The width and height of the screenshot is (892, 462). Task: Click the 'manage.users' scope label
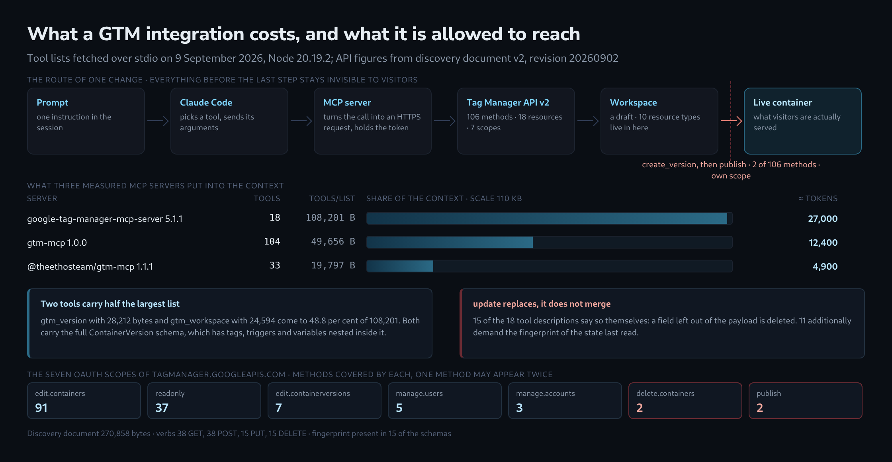419,393
